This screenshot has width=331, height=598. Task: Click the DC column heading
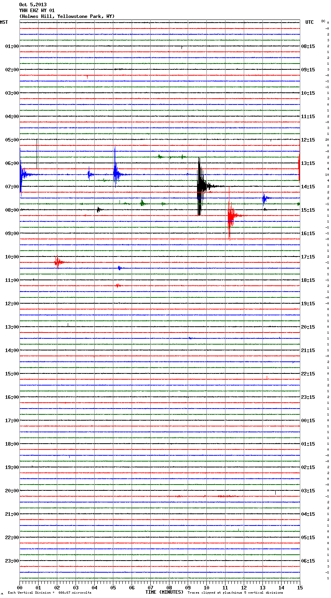[323, 21]
